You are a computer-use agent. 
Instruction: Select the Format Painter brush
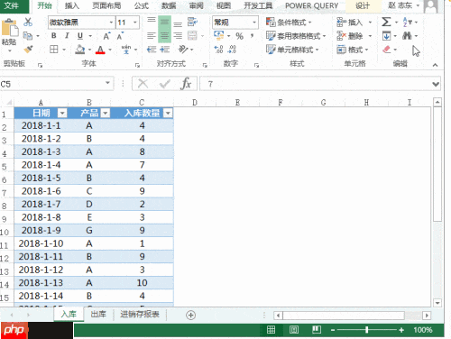(x=28, y=50)
